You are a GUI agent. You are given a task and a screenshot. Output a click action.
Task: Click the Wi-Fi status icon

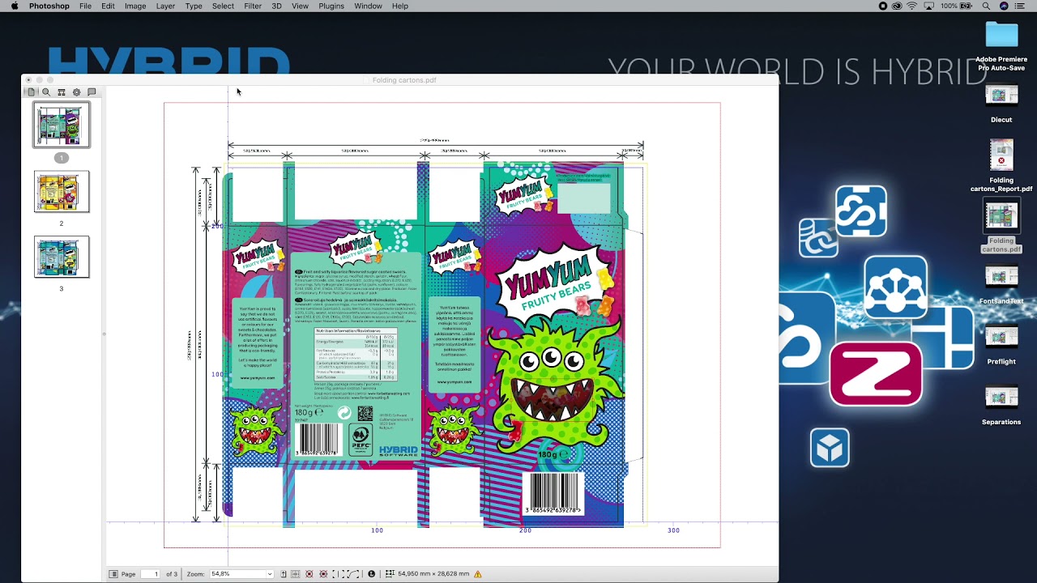point(911,6)
